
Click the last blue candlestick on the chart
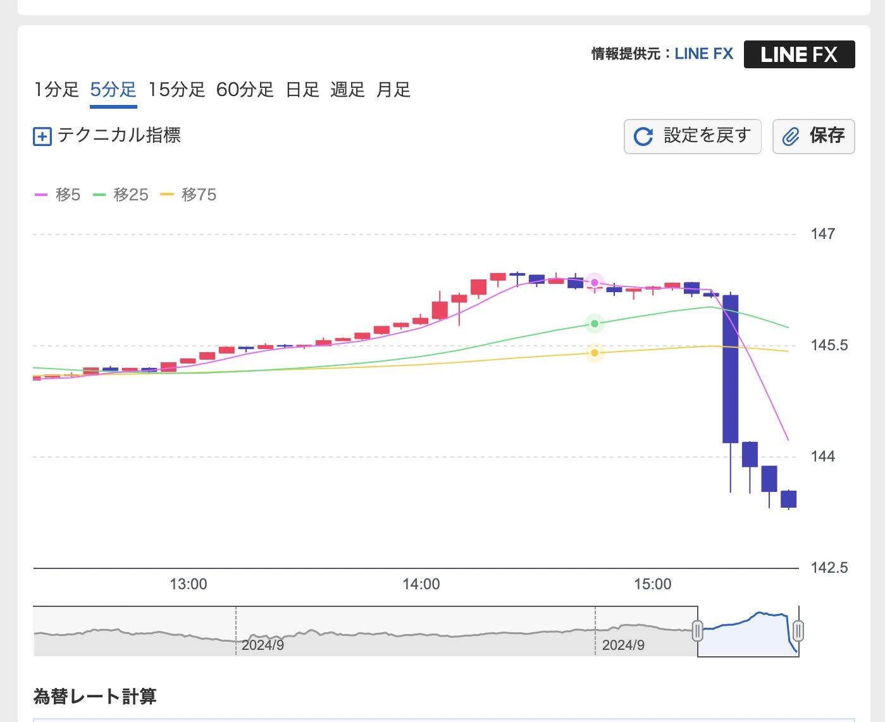(789, 499)
